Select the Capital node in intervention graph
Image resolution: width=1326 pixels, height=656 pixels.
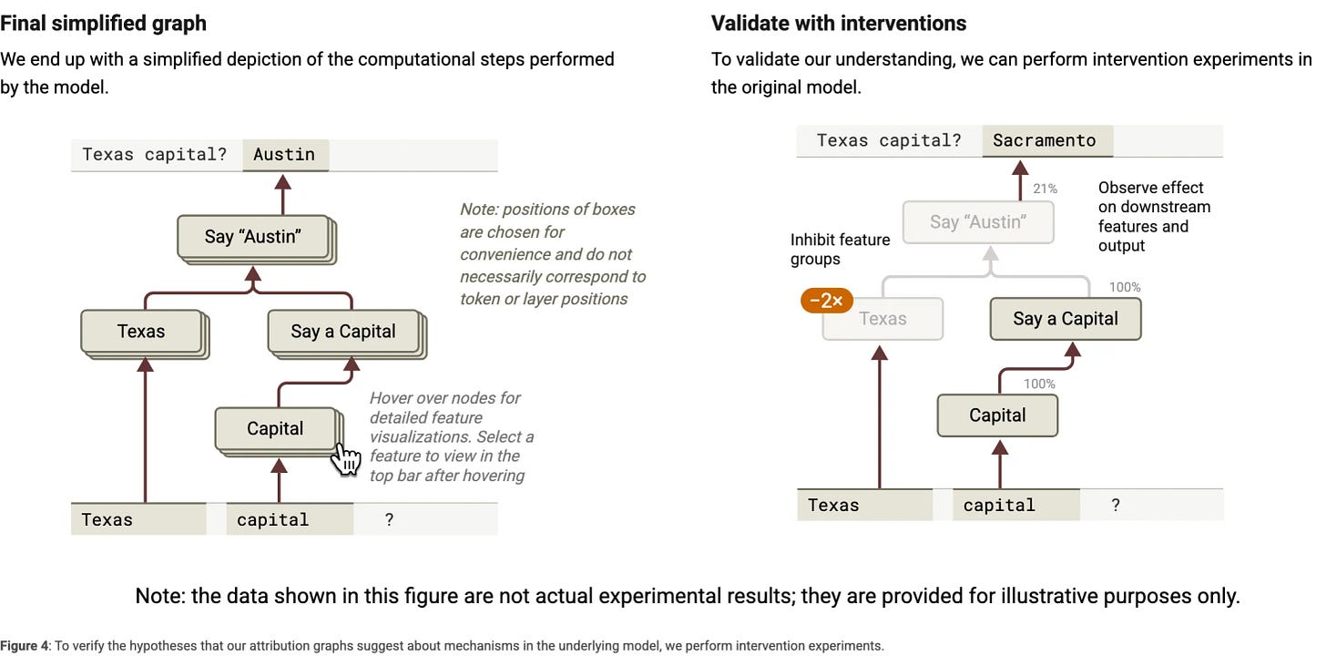997,415
